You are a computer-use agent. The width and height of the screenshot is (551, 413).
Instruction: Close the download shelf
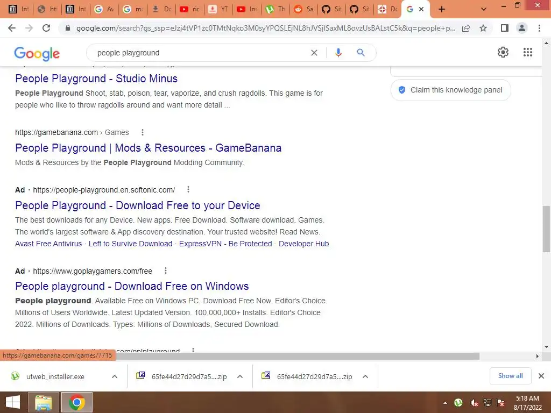[x=541, y=376]
